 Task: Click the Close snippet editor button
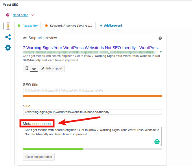click(39, 157)
